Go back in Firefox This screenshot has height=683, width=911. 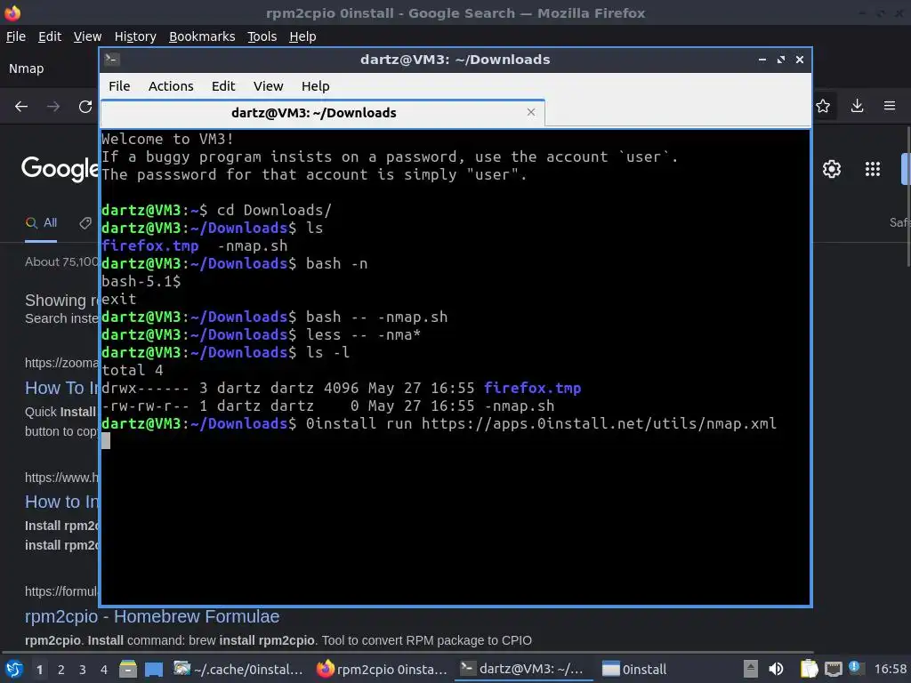(x=21, y=107)
